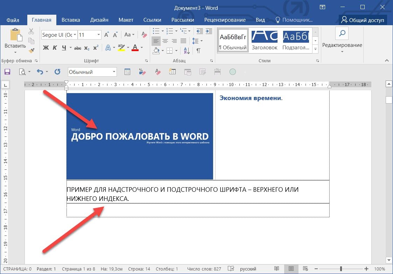
Task: Click the vertical scrollbar down arrow
Action: click(389, 260)
